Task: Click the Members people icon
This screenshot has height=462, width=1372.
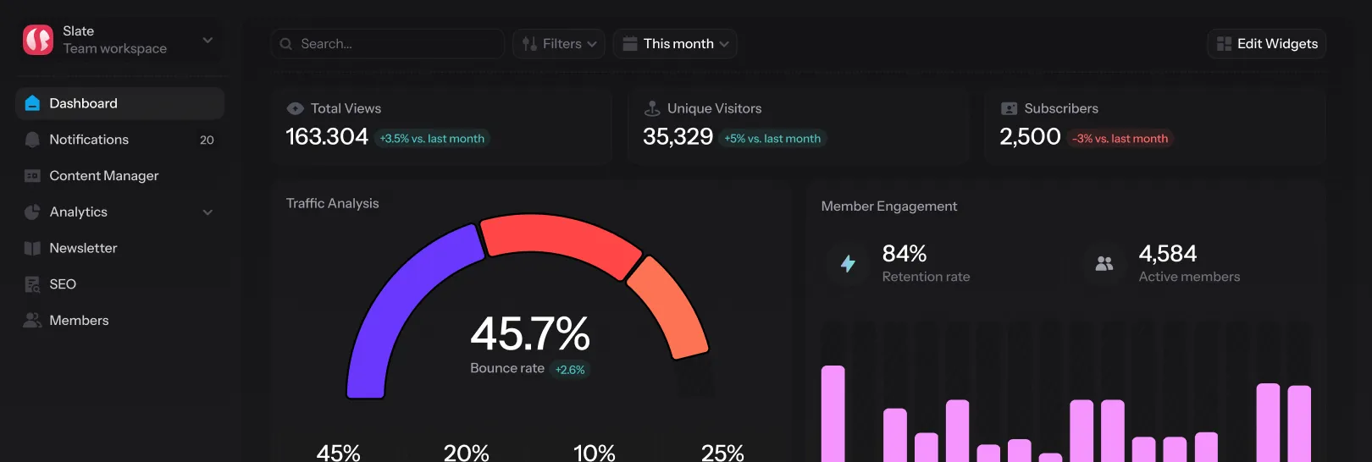Action: tap(32, 321)
